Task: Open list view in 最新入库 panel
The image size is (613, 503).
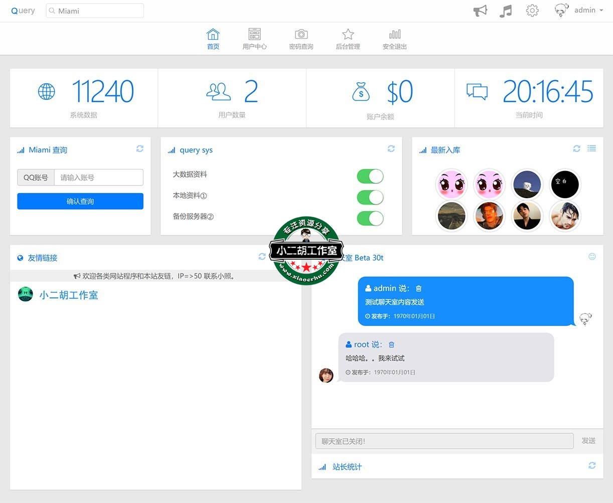Action: click(x=592, y=149)
